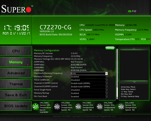
Task: Click the VCPU 1.184V reading
Action: 87,39
